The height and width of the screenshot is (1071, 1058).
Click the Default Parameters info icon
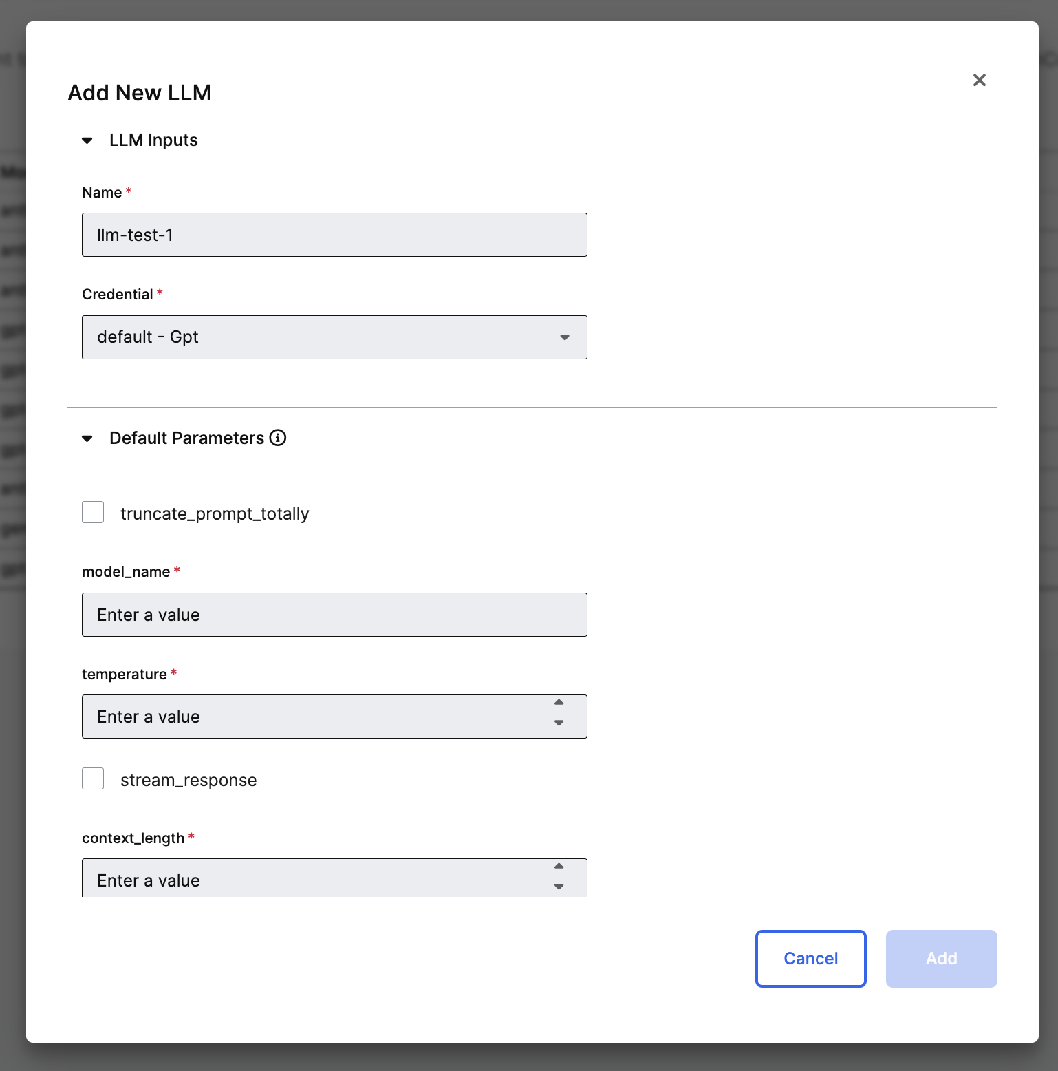(x=278, y=438)
